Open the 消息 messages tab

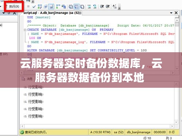[x=27, y=79]
